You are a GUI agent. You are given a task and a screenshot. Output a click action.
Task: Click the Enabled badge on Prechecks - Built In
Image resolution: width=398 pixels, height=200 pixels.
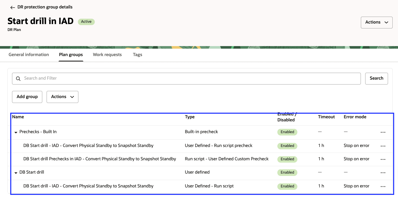287,132
